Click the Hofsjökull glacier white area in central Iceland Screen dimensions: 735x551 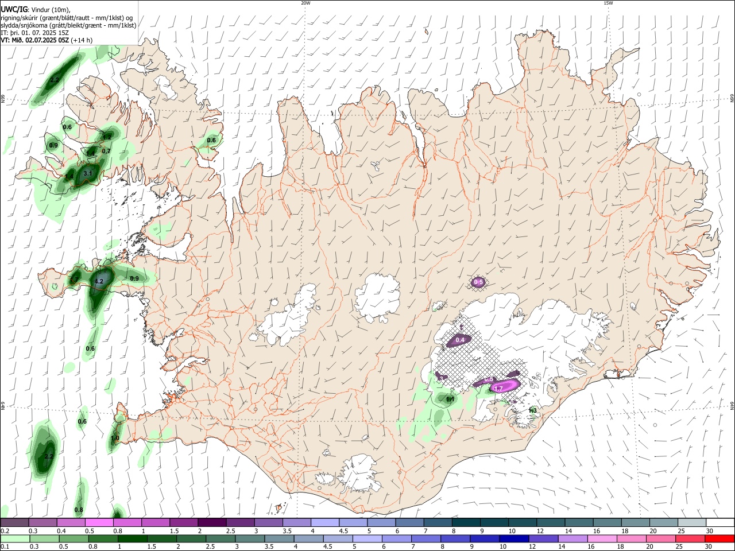coord(377,297)
